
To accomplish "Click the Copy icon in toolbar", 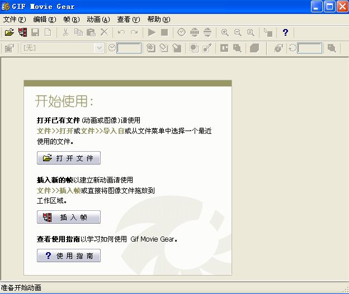I will click(78, 32).
